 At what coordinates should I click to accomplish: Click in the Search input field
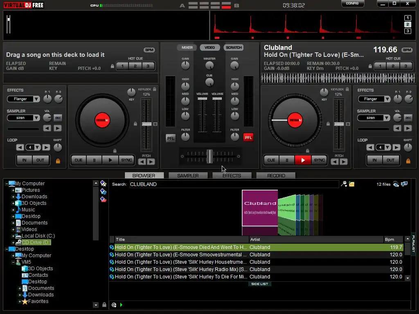click(x=234, y=184)
